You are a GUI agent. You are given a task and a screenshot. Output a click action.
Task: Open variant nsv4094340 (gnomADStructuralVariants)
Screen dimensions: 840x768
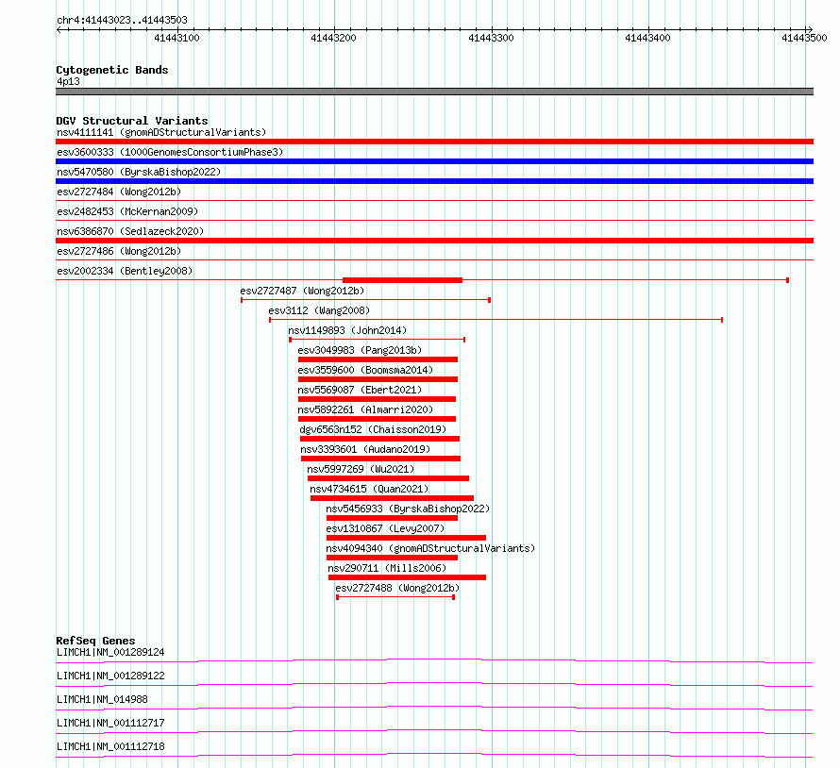point(430,548)
